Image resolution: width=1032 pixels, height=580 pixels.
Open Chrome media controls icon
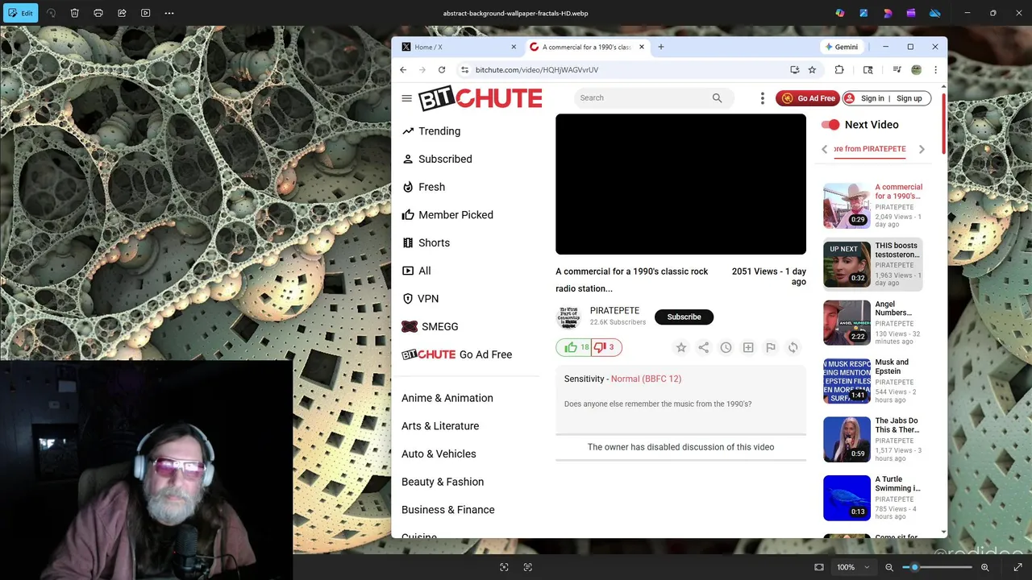pos(897,70)
